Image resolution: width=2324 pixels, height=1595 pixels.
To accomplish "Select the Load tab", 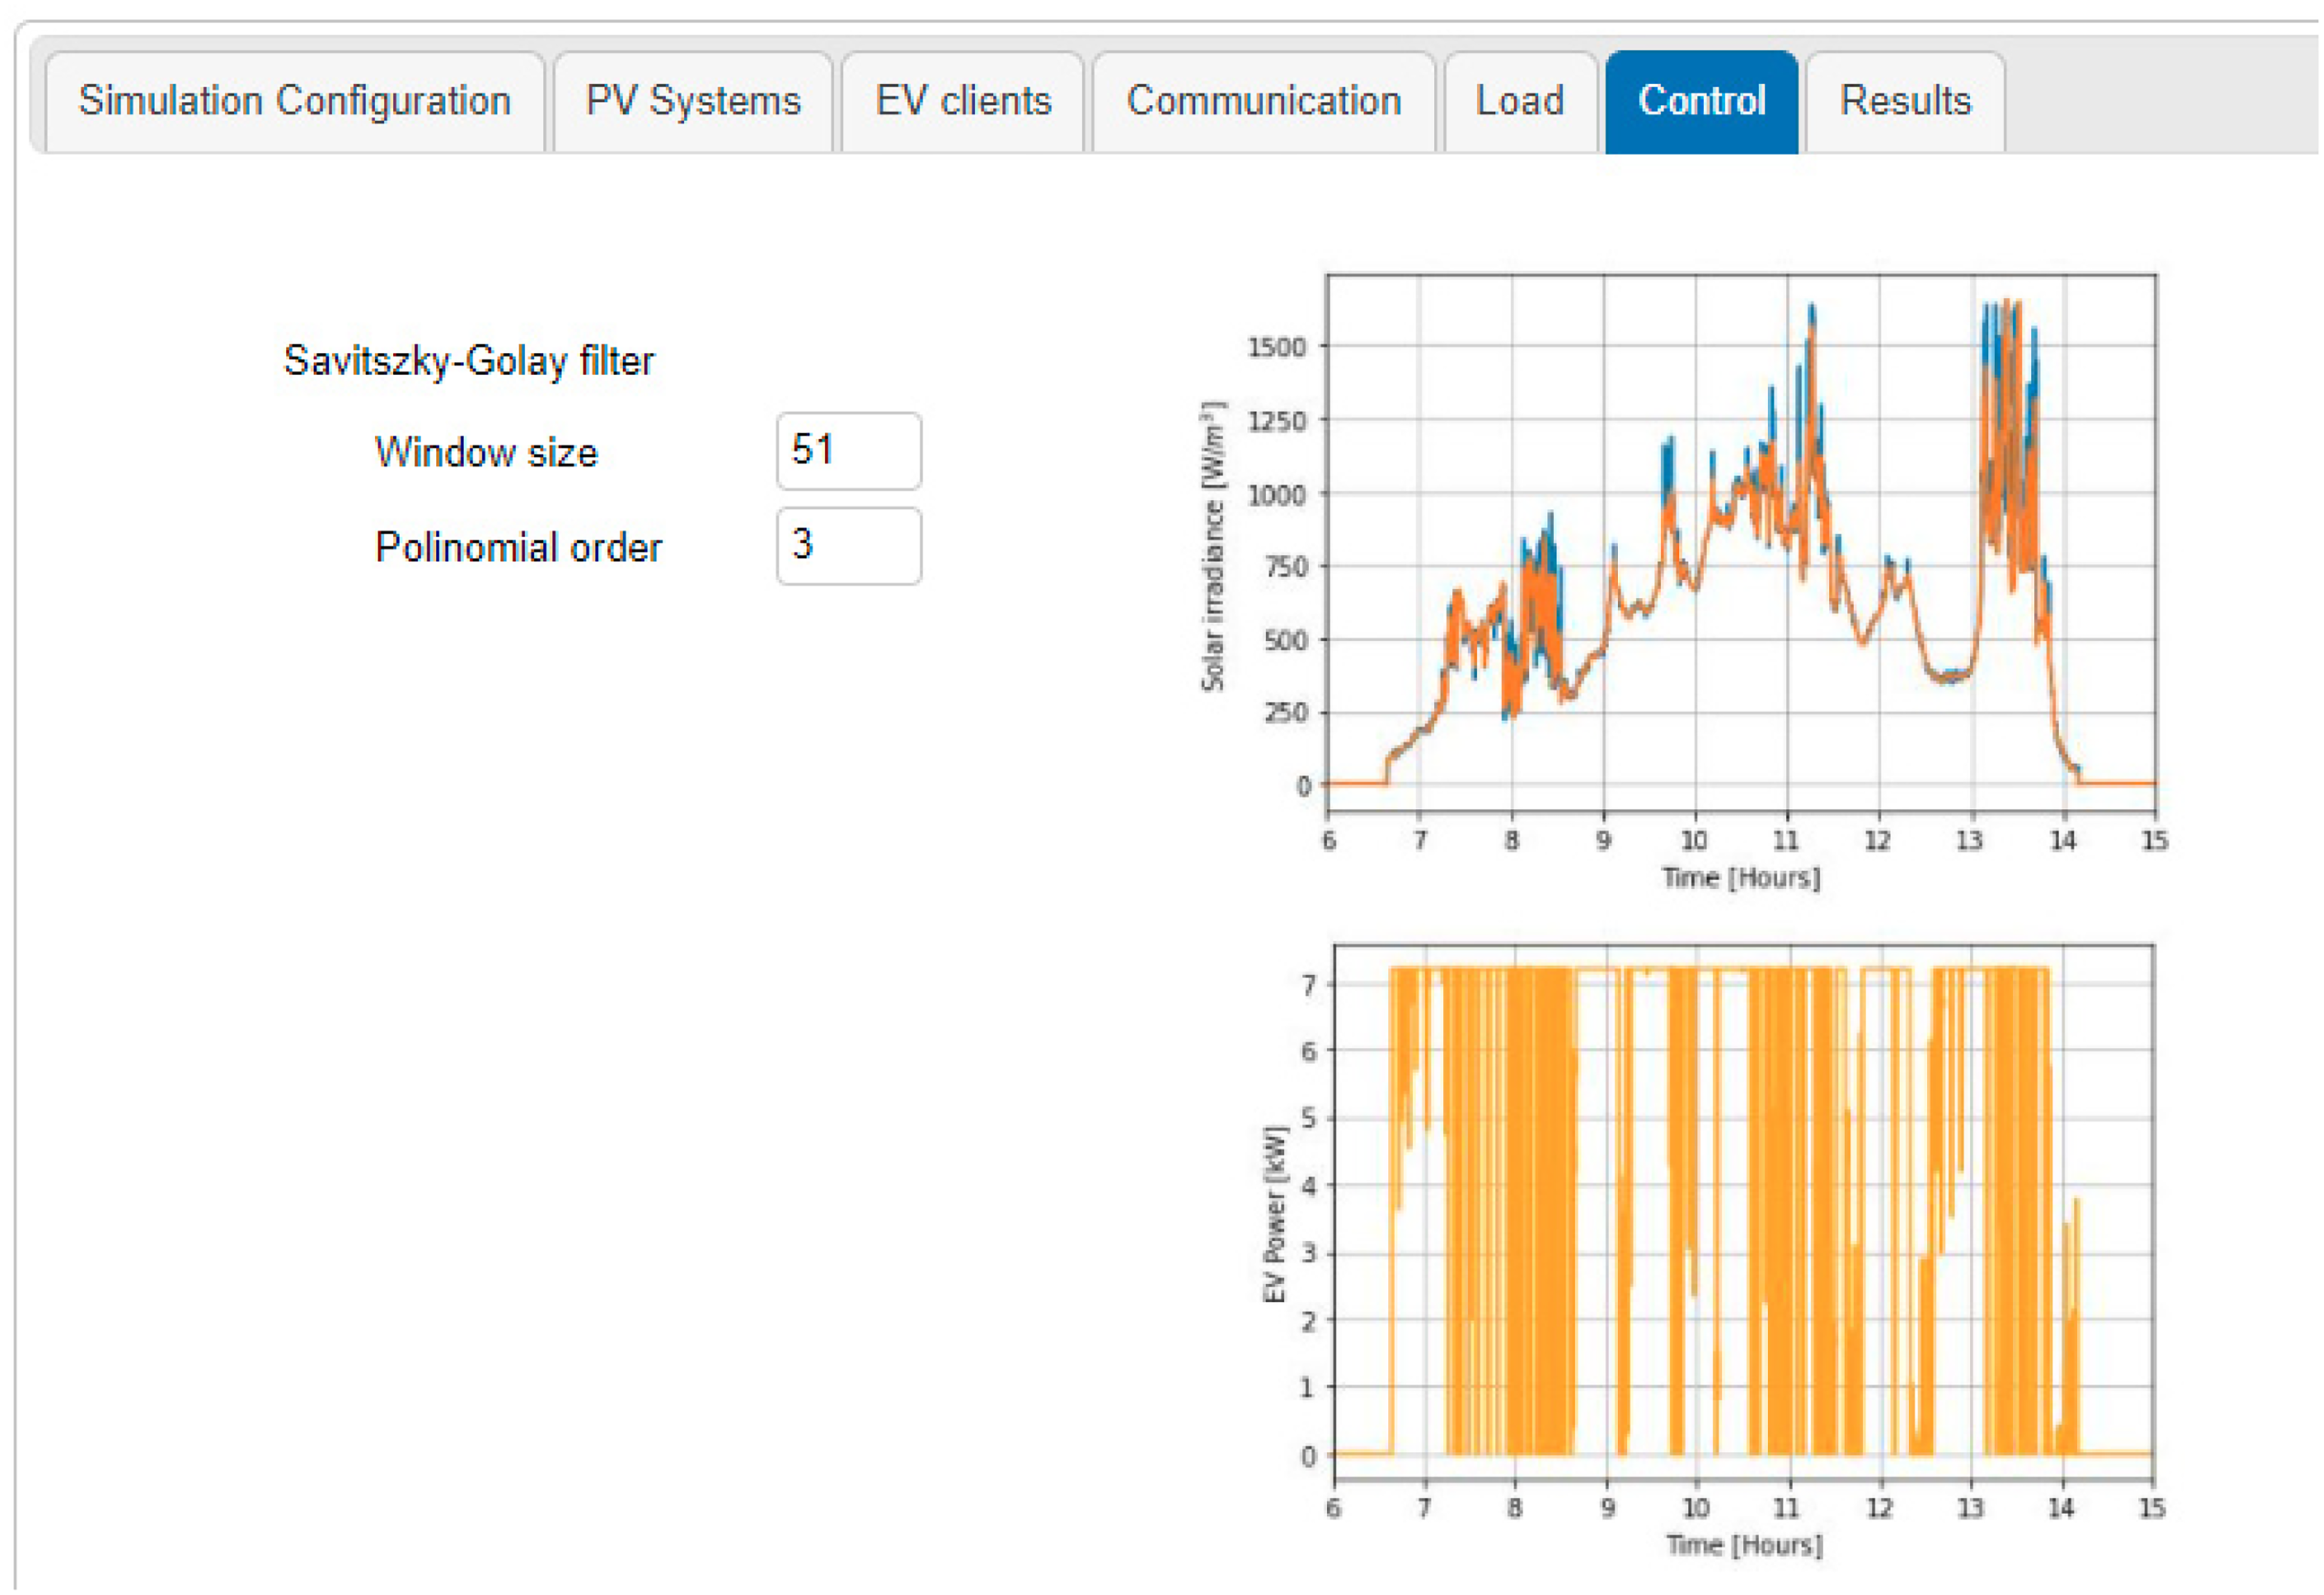I will click(x=1520, y=102).
